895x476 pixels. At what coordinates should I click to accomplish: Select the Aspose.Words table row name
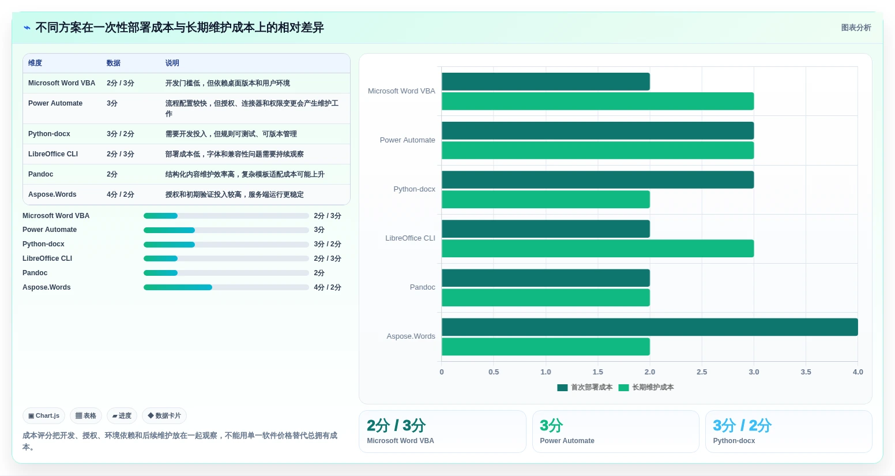coord(52,194)
